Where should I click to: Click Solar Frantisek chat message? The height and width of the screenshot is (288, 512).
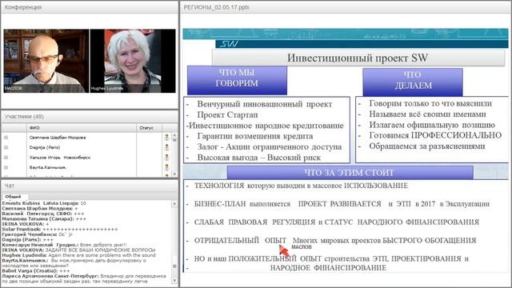pos(60,230)
